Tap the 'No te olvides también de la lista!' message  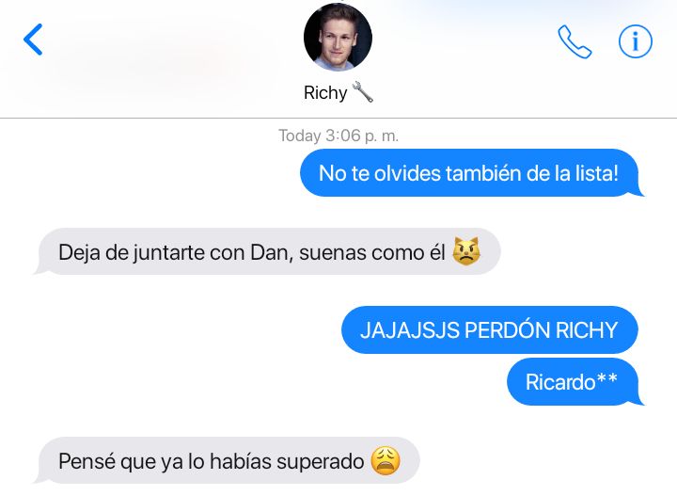coord(469,173)
